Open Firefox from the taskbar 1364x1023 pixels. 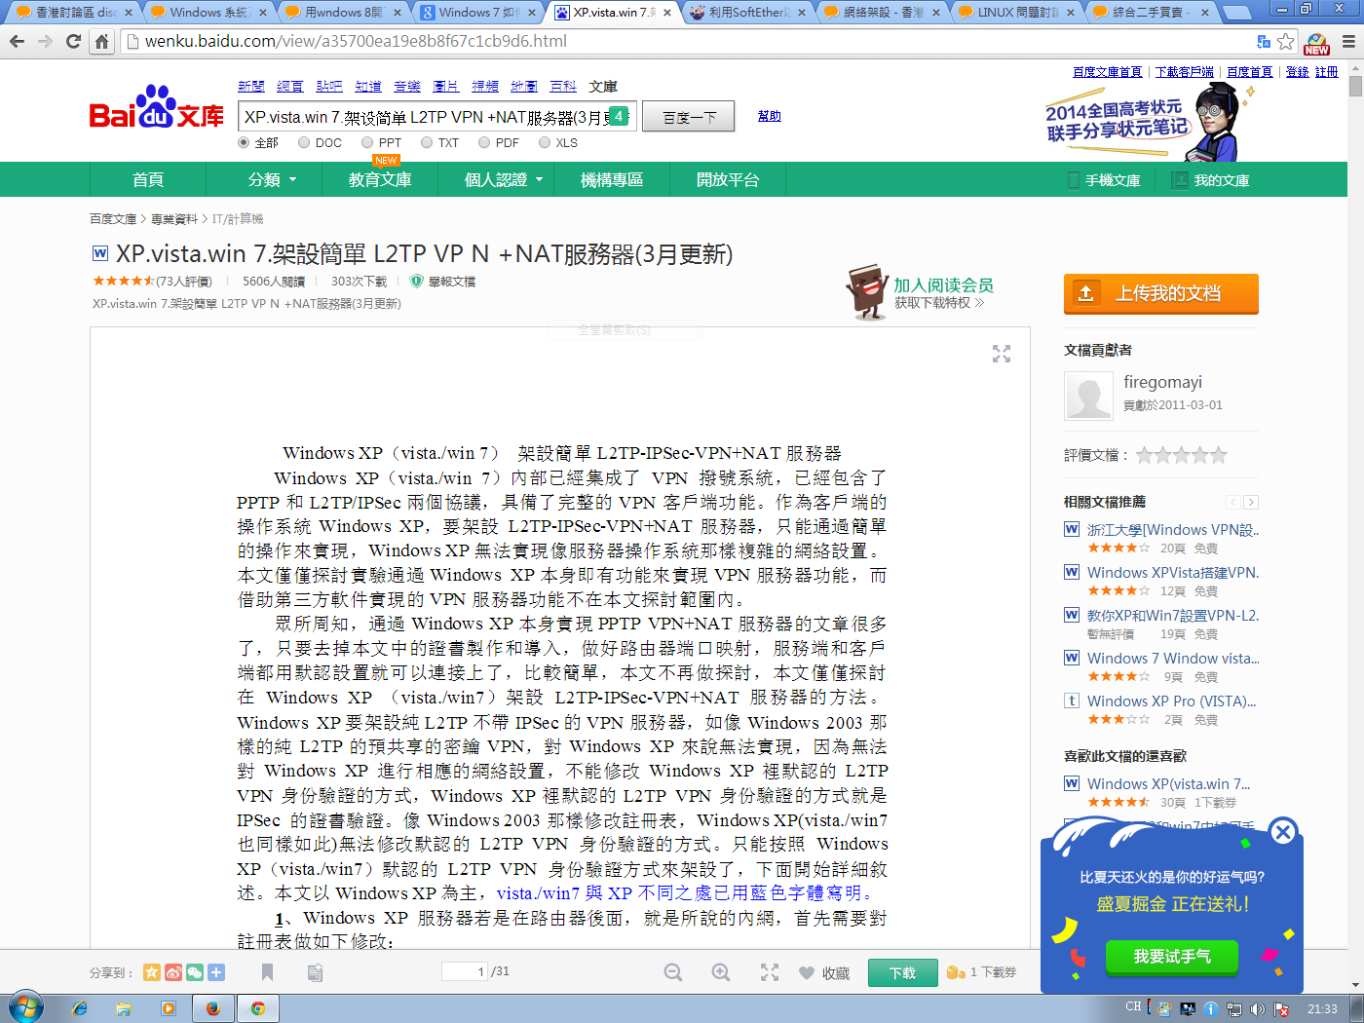(x=213, y=1008)
